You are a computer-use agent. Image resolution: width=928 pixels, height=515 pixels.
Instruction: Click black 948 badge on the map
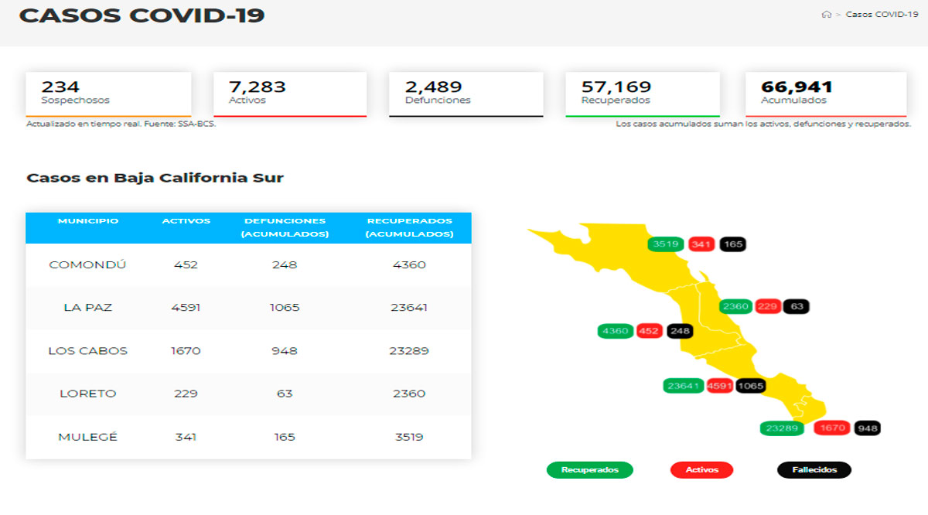(x=867, y=428)
